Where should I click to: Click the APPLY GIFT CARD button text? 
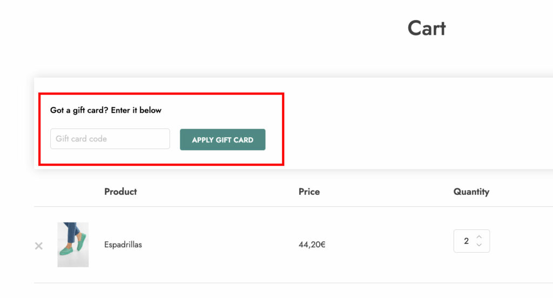coord(222,140)
